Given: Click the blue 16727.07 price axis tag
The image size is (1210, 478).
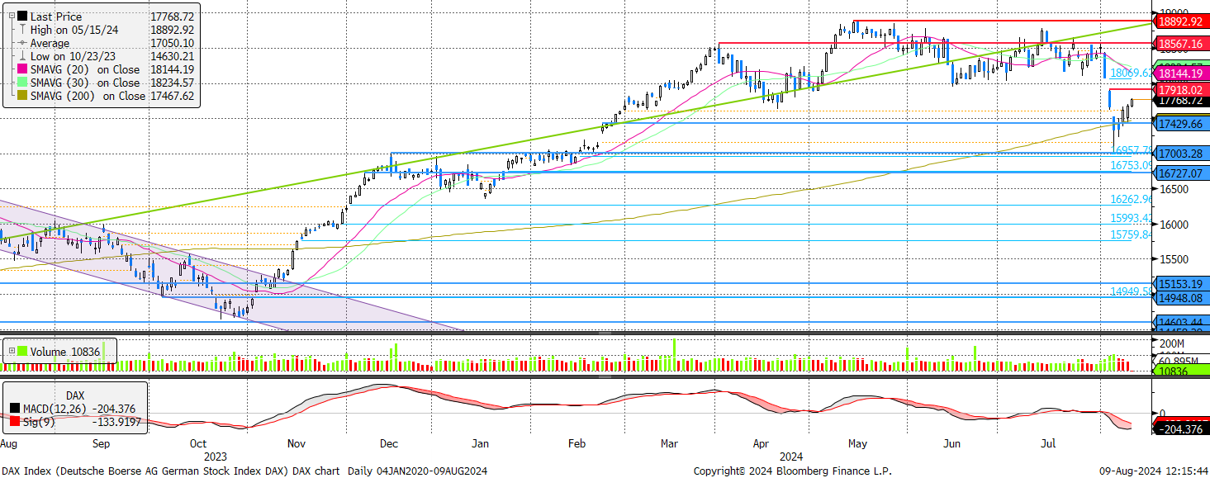Looking at the screenshot, I should [1179, 173].
